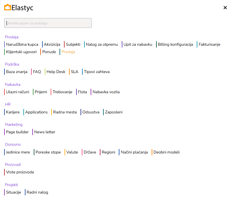This screenshot has height=198, width=229.
Task: Open Narudžbina kupca module
Action: tap(22, 45)
